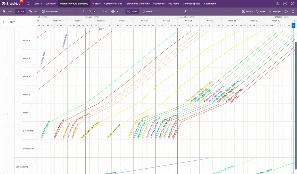Select the Bathrooms tab
The image size is (297, 174).
pyautogui.click(x=159, y=4)
